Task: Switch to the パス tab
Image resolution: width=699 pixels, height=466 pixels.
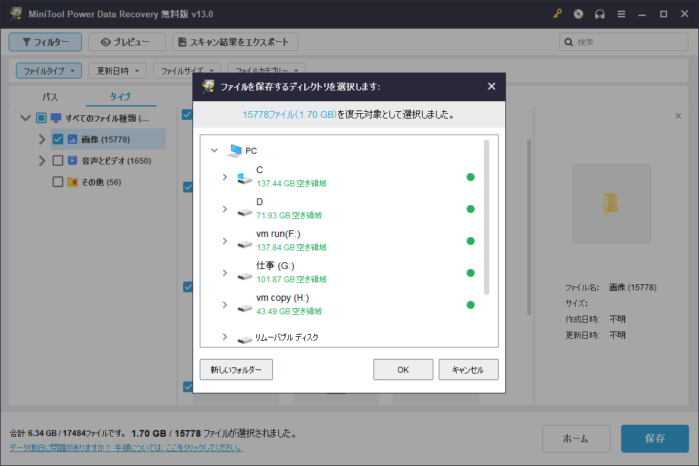Action: coord(50,97)
